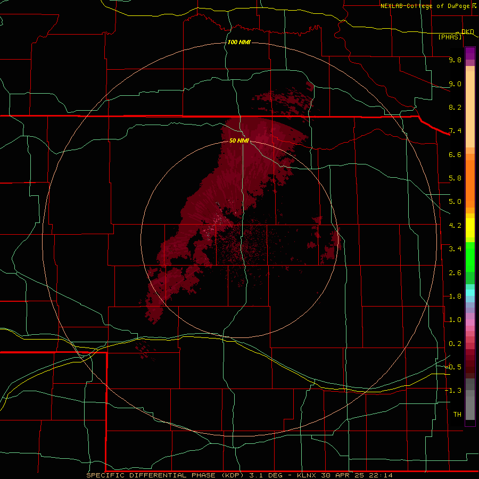Click the TH threshold label
This screenshot has height=479, width=479.
point(457,414)
